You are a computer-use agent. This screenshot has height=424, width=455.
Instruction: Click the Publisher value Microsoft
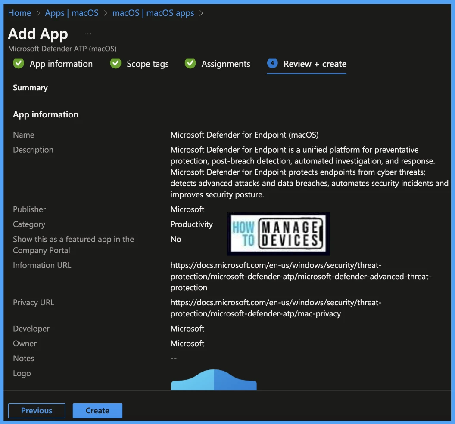(187, 209)
